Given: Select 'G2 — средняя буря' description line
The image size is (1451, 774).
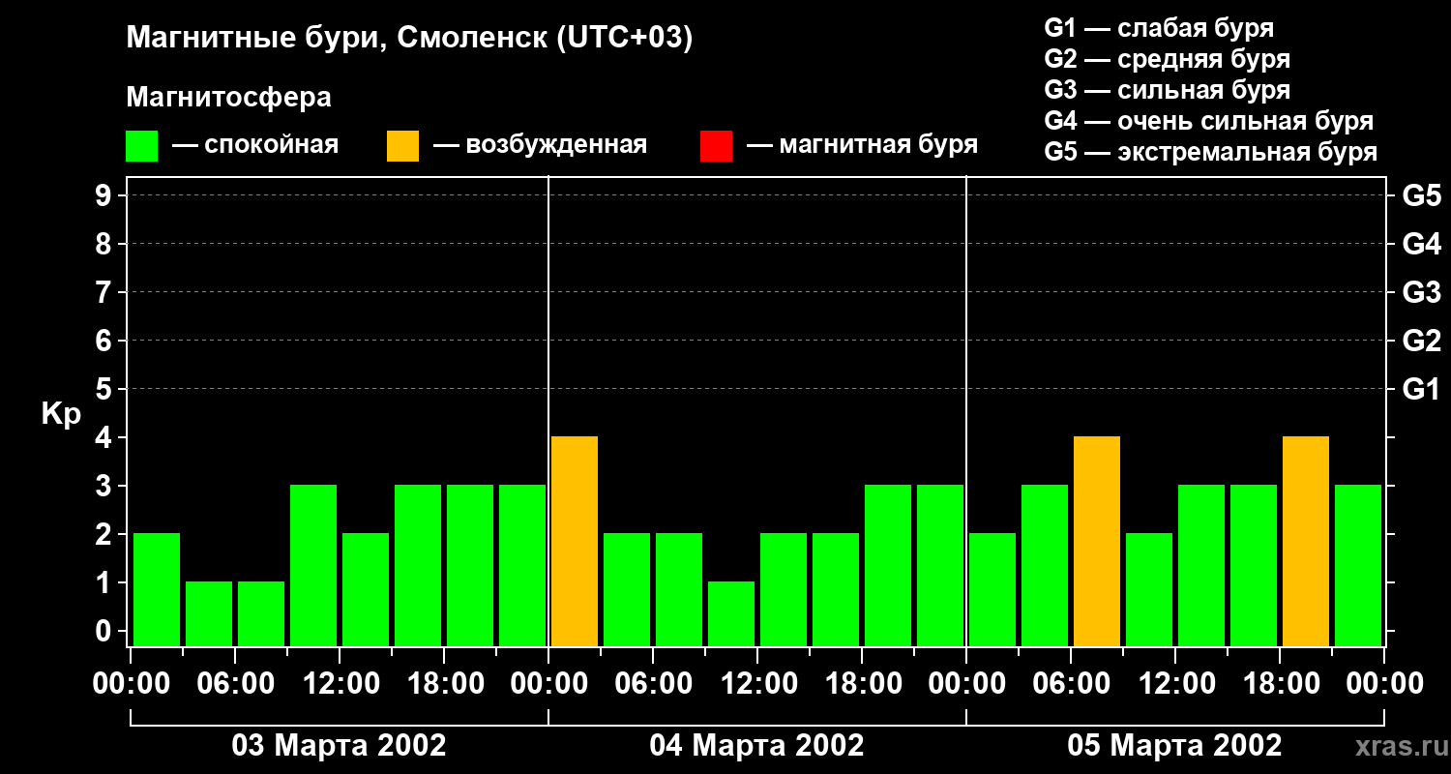Looking at the screenshot, I should [x=1168, y=59].
